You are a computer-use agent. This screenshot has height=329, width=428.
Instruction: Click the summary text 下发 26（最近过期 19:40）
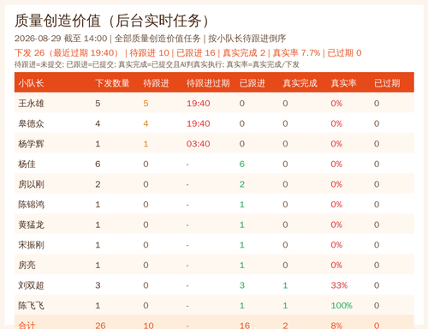[67, 53]
